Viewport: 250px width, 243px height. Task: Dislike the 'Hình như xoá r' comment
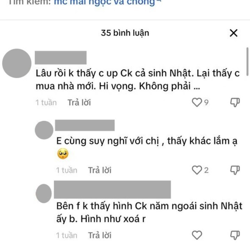tap(235, 235)
